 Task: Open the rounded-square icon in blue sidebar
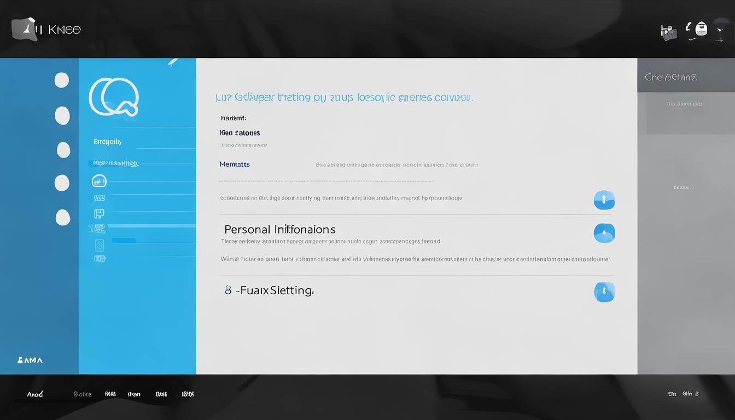pos(99,181)
